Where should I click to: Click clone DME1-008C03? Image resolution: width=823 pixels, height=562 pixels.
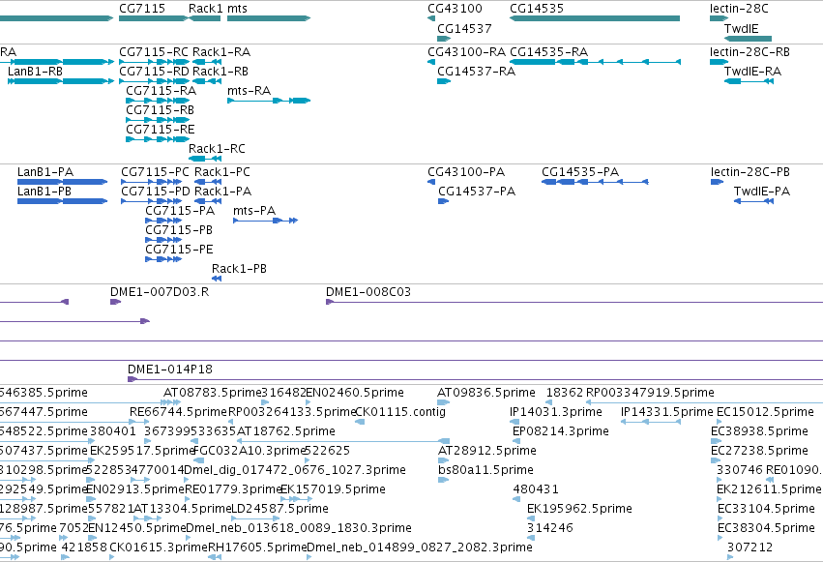coord(368,292)
